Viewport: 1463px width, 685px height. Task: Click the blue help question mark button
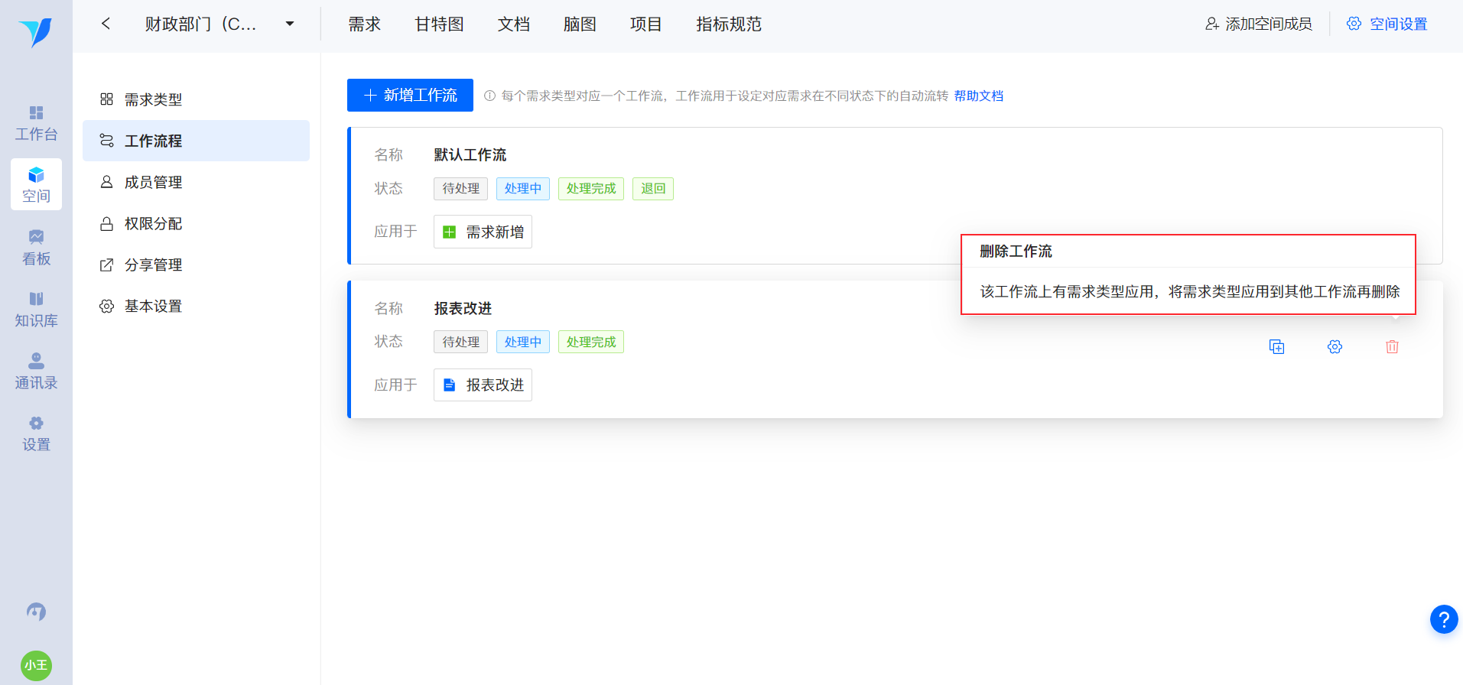tap(1444, 619)
